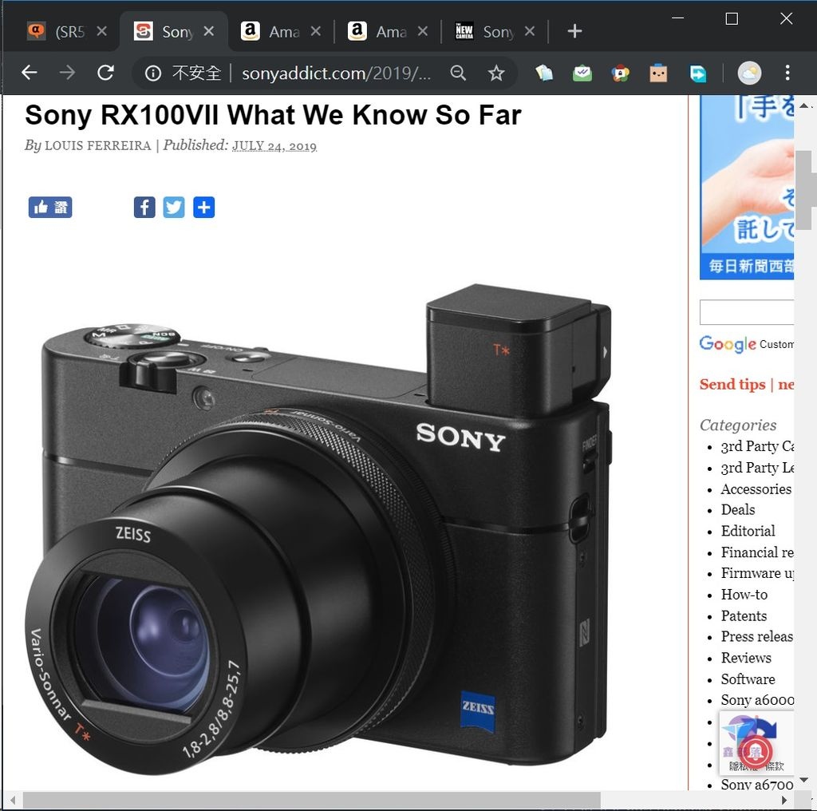Screen dimensions: 817x811
Task: Click the scroll-left arrow of the horizontal scrollbar
Action: (x=13, y=800)
